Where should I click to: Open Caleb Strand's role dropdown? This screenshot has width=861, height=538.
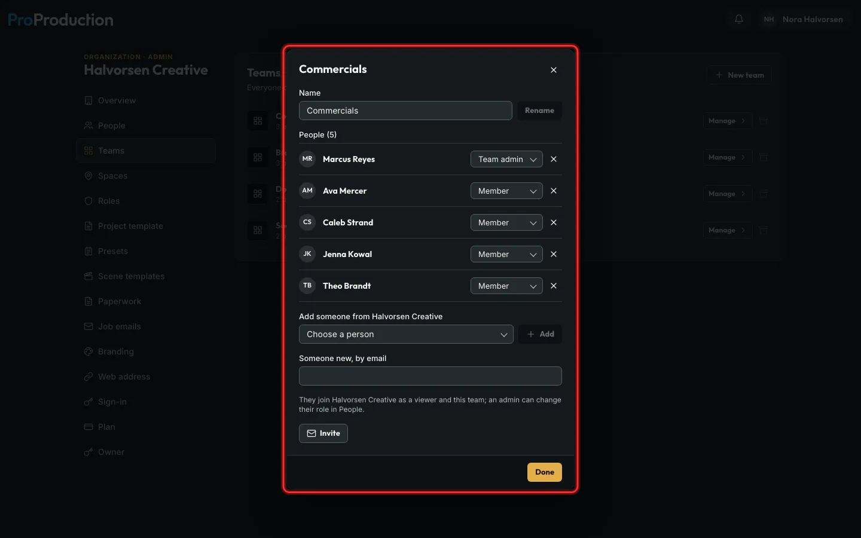(x=506, y=222)
